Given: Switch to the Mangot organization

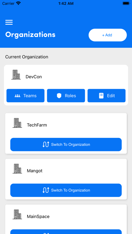Looking at the screenshot, I should tap(66, 190).
